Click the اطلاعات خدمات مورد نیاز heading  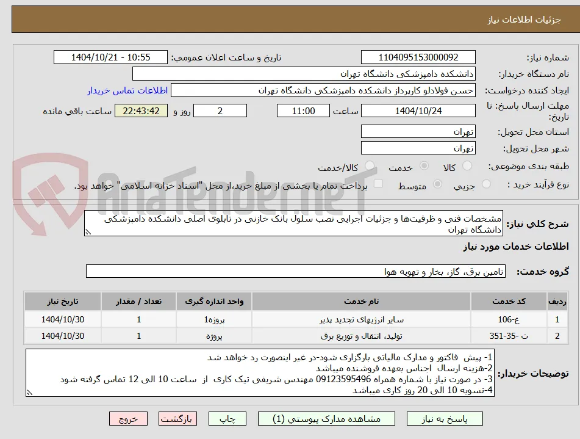(516, 247)
